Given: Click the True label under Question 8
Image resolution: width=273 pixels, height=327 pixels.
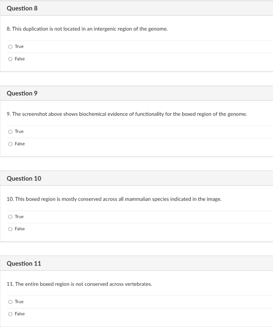Looking at the screenshot, I should click(19, 46).
